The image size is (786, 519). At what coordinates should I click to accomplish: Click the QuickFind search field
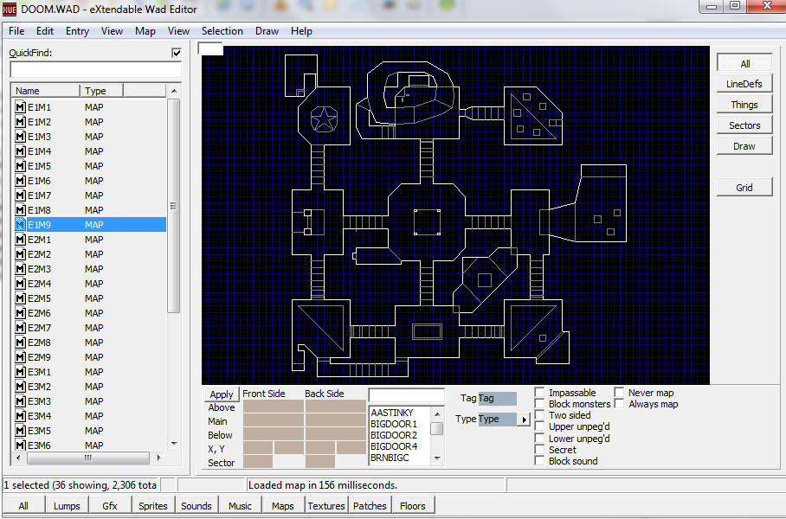(x=95, y=69)
